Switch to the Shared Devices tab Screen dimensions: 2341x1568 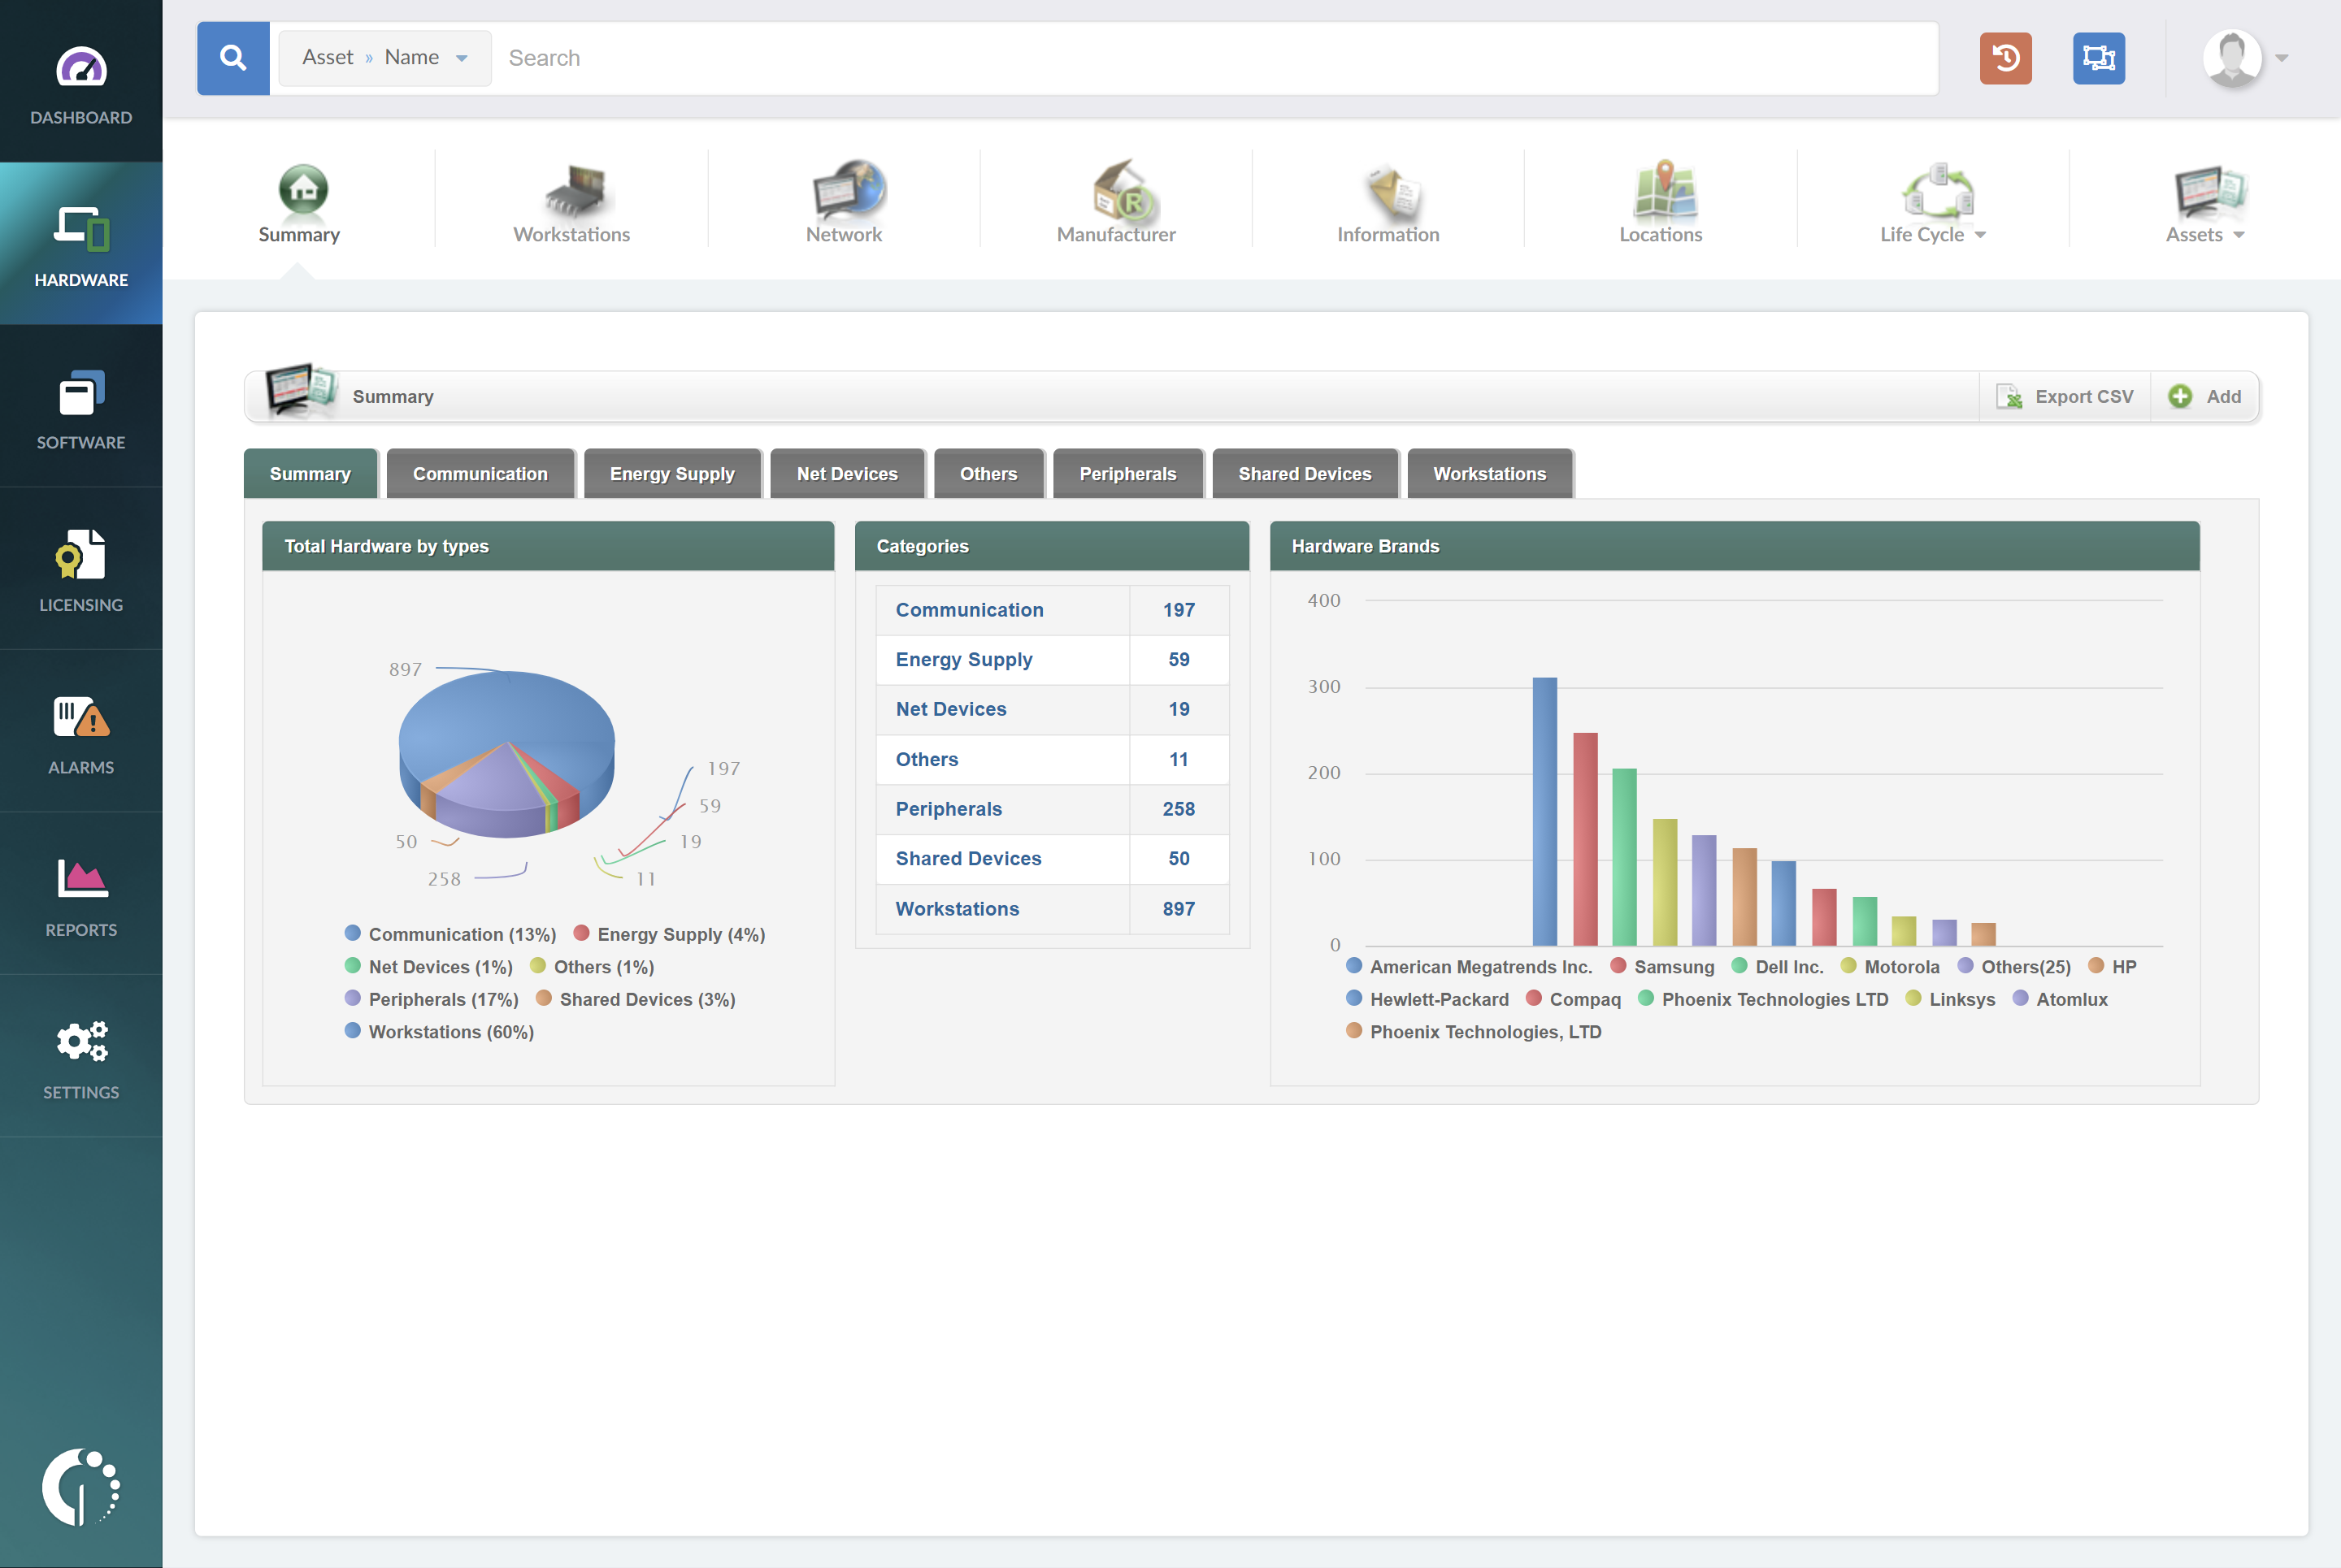[1304, 473]
